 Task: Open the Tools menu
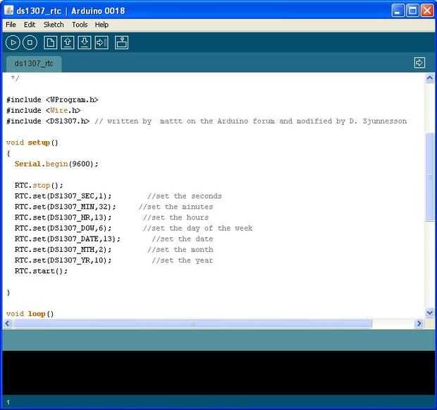coord(80,25)
